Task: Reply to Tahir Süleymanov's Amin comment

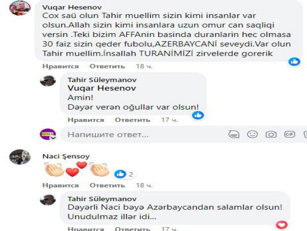Action: 132,120
